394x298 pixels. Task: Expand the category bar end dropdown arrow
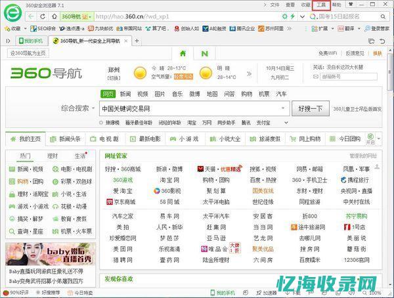[x=379, y=138]
